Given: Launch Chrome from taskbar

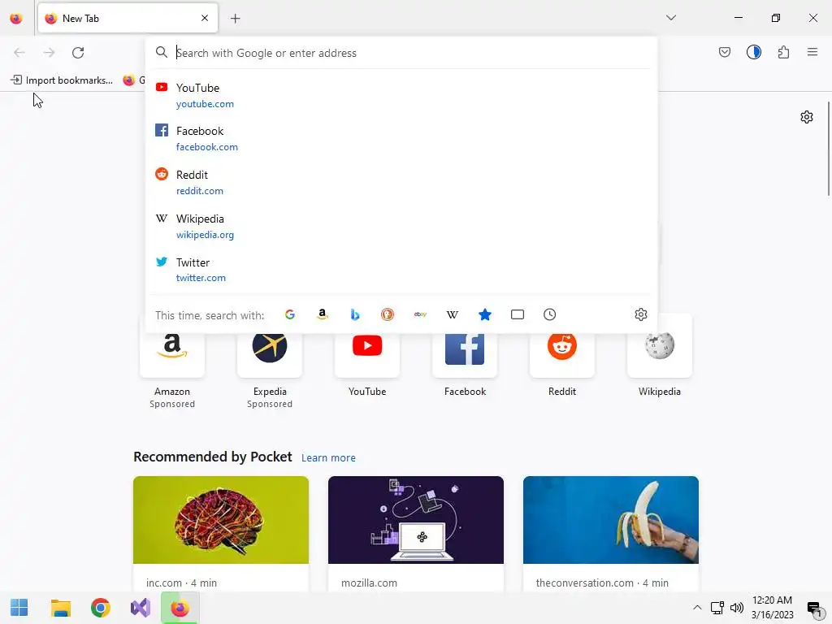Looking at the screenshot, I should coord(100,608).
